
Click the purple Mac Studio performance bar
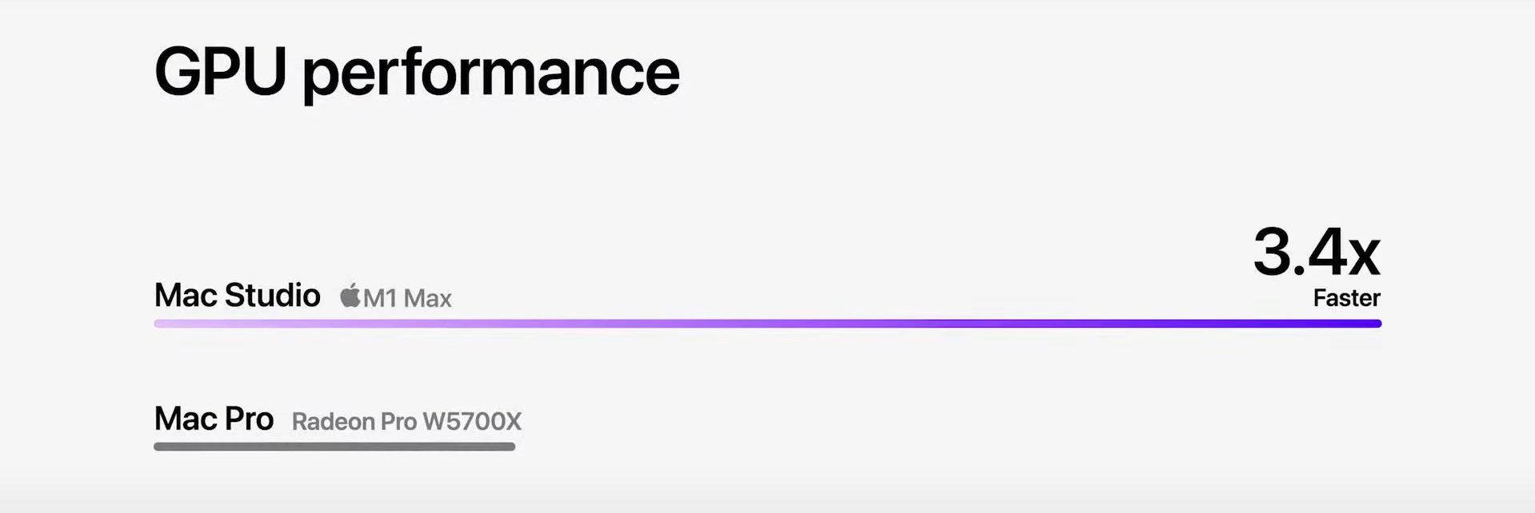[768, 324]
